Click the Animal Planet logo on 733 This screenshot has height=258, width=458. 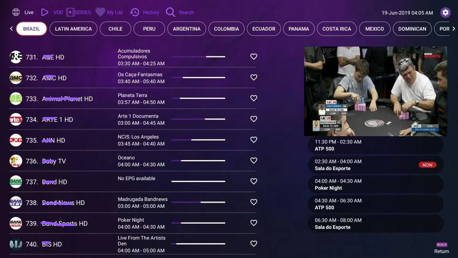(x=16, y=98)
